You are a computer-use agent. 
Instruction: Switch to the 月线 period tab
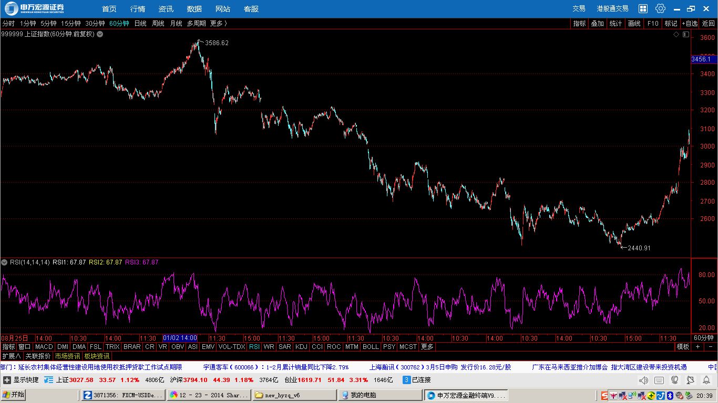pos(176,24)
